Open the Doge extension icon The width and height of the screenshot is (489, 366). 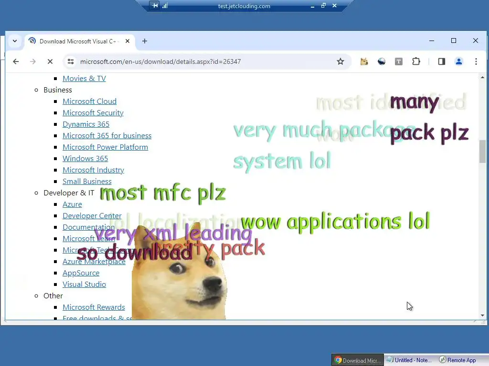coord(364,61)
